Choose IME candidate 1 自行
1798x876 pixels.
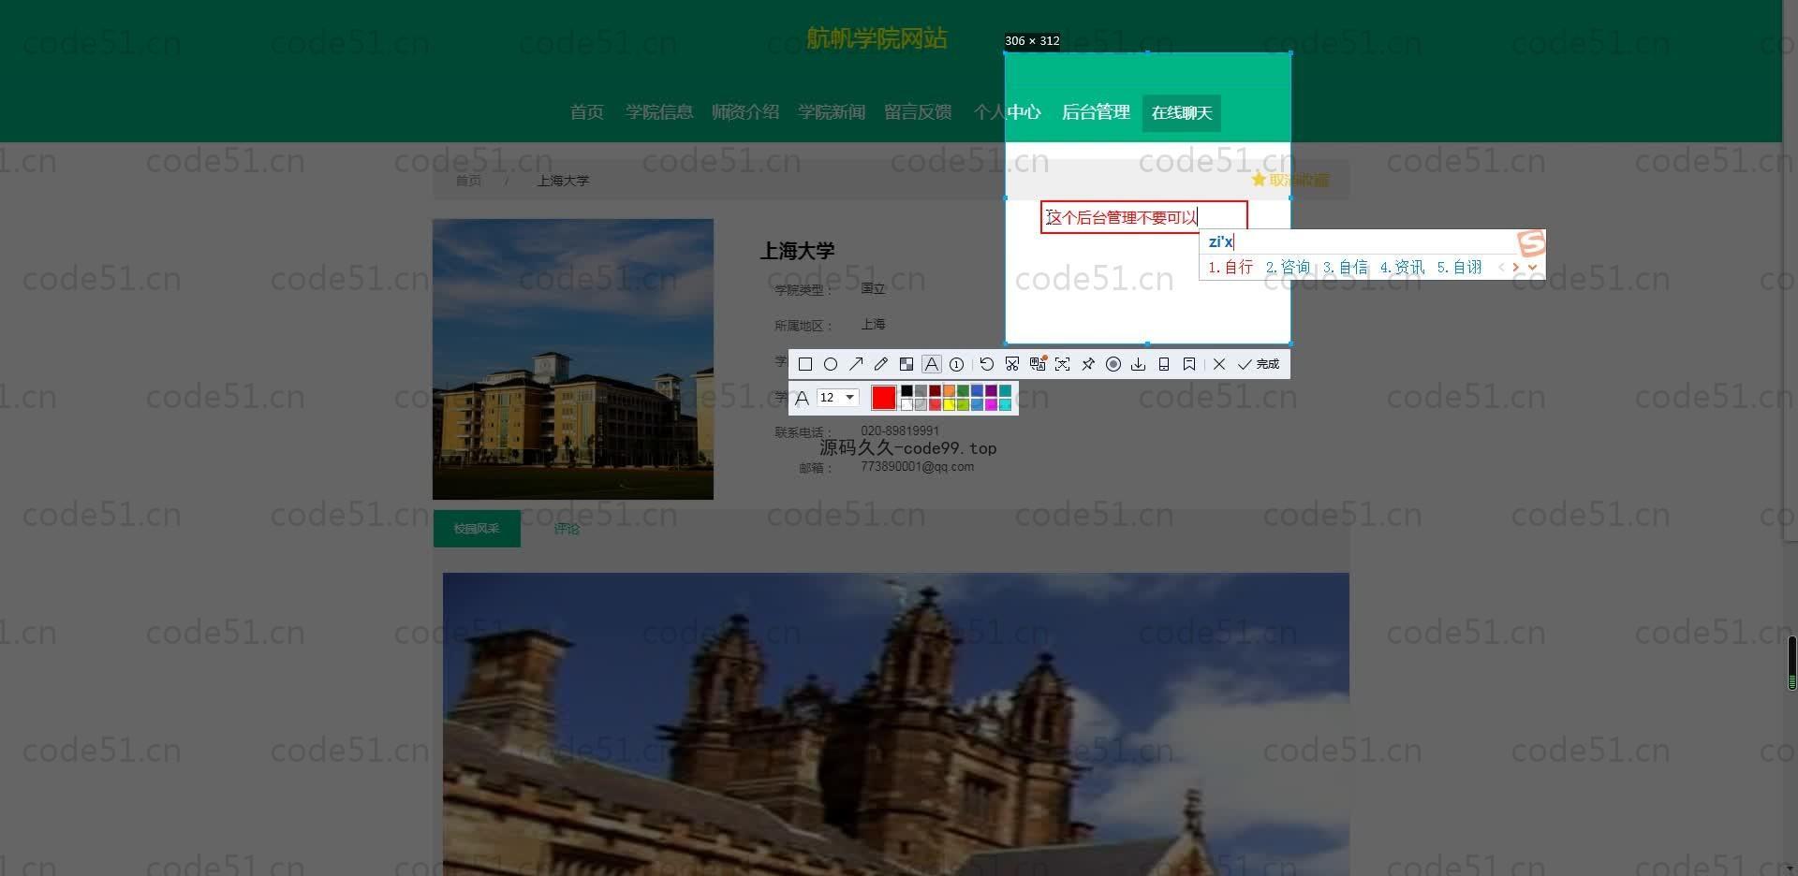pyautogui.click(x=1231, y=267)
